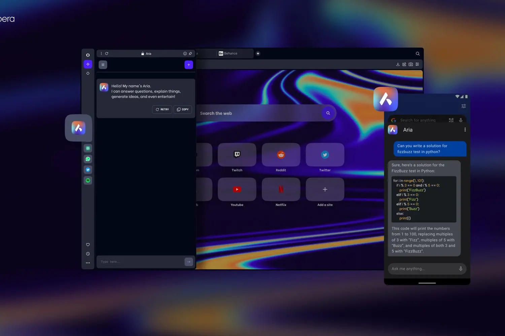This screenshot has width=505, height=336.
Task: Start a new Aria chat with plus button
Action: point(189,65)
